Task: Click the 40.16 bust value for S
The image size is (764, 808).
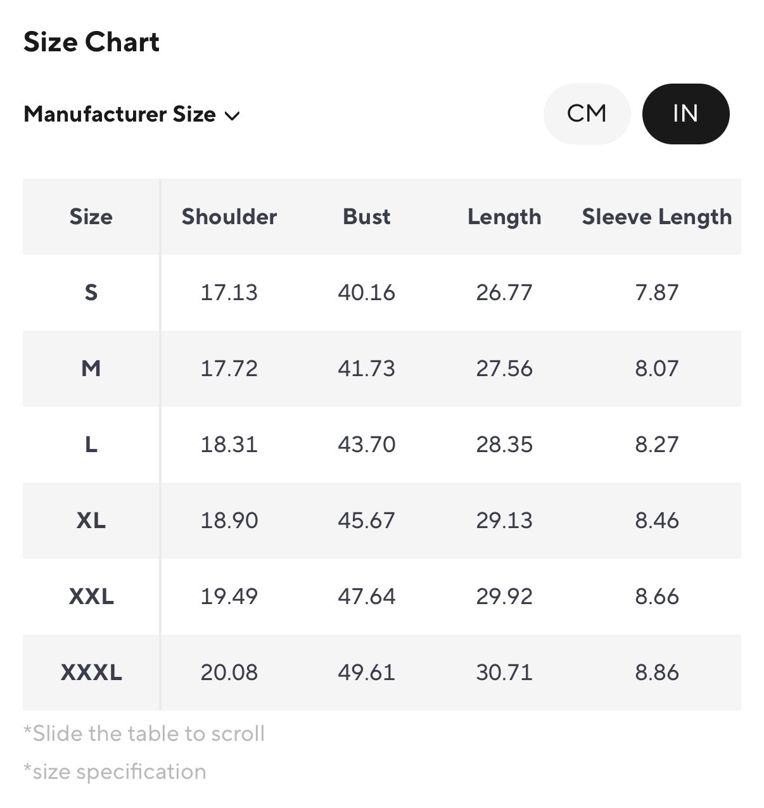Action: coord(367,293)
